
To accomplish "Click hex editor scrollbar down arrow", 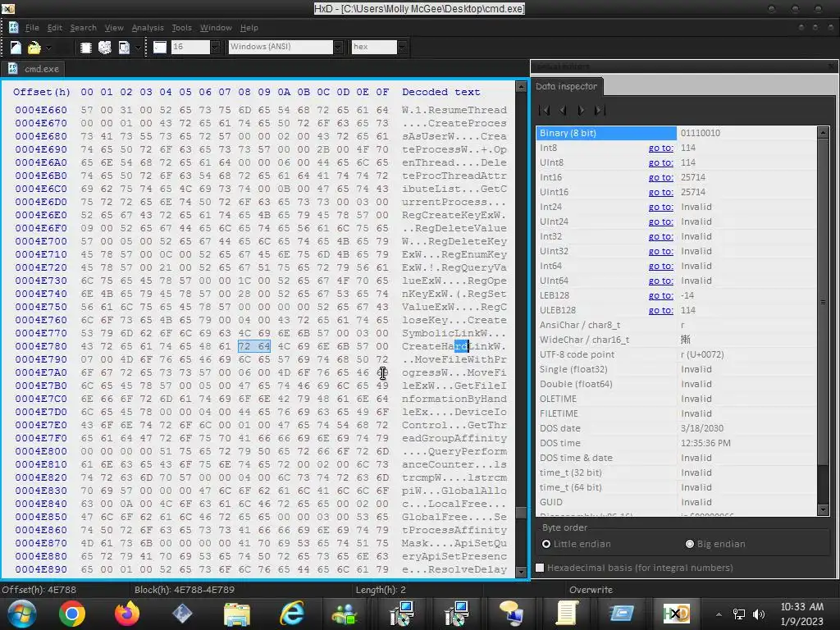I will (x=521, y=572).
